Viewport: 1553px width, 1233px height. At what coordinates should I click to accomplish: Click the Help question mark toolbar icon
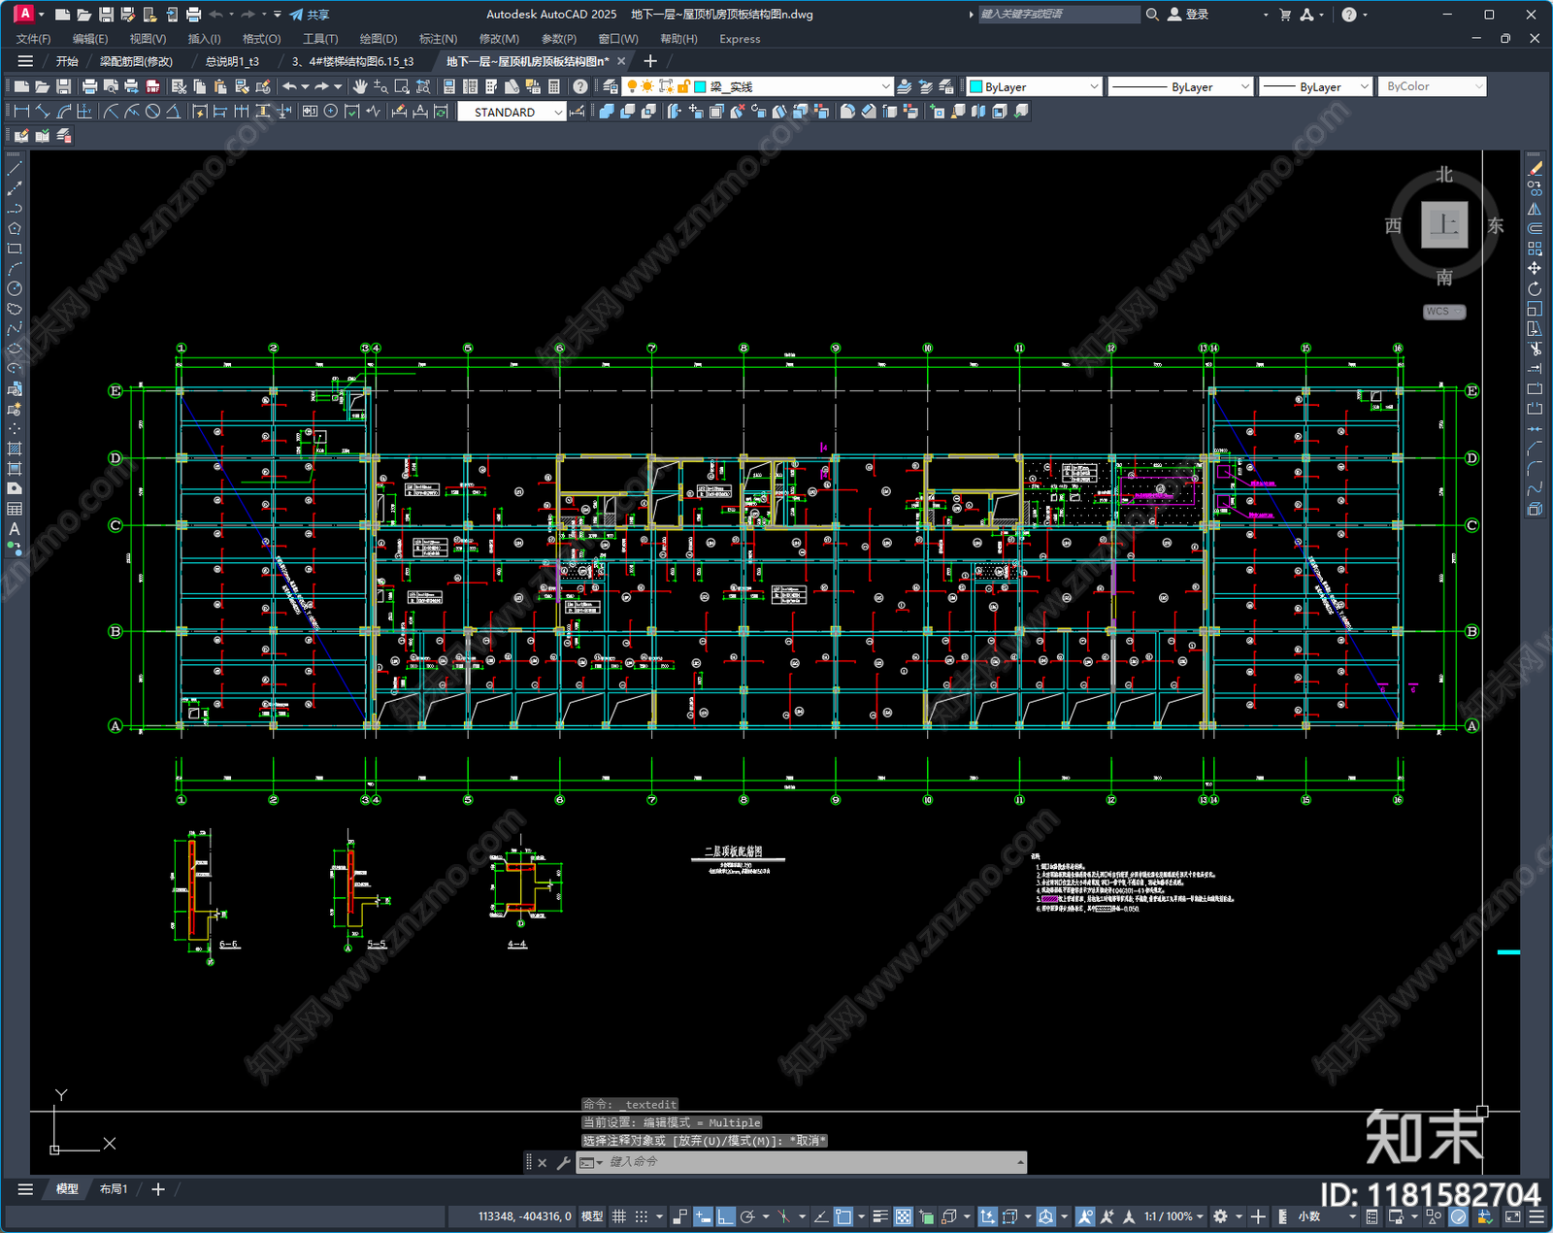point(580,86)
